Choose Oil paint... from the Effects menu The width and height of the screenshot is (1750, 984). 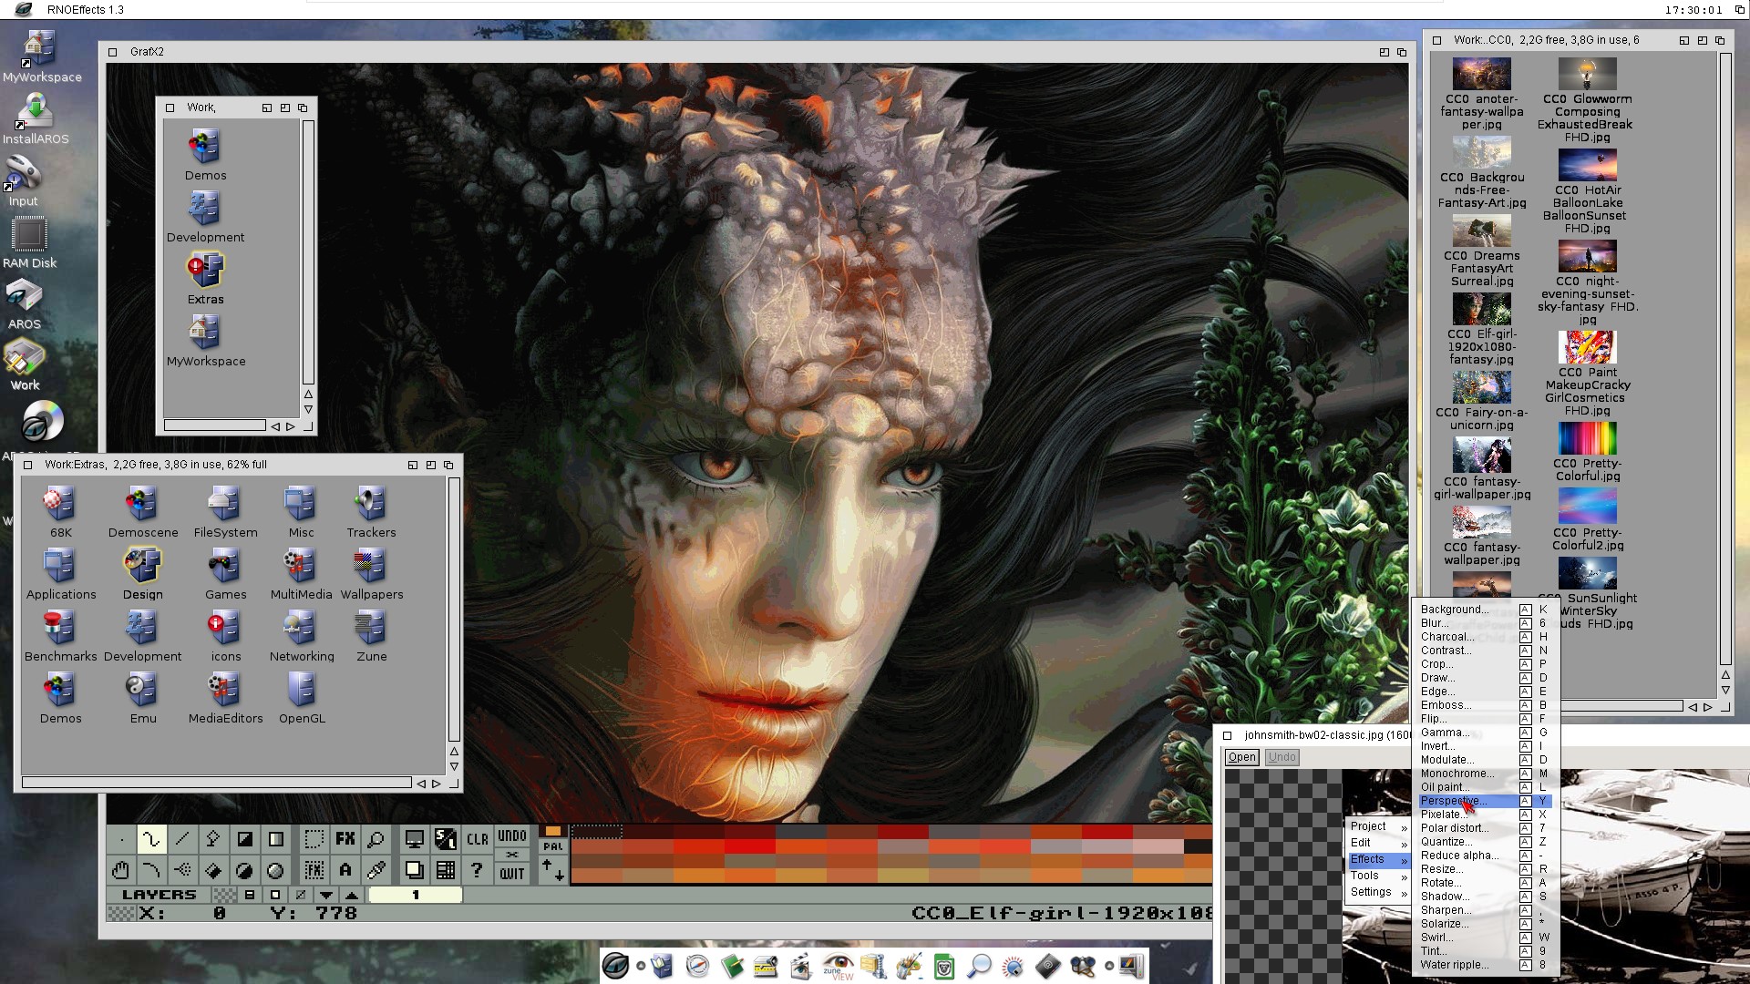tap(1486, 787)
